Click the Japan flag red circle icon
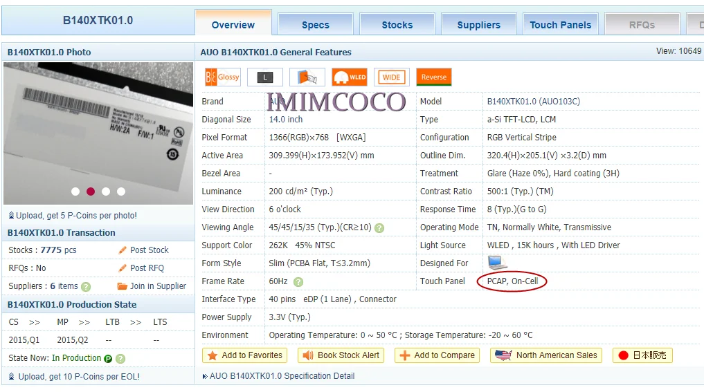 click(x=623, y=355)
